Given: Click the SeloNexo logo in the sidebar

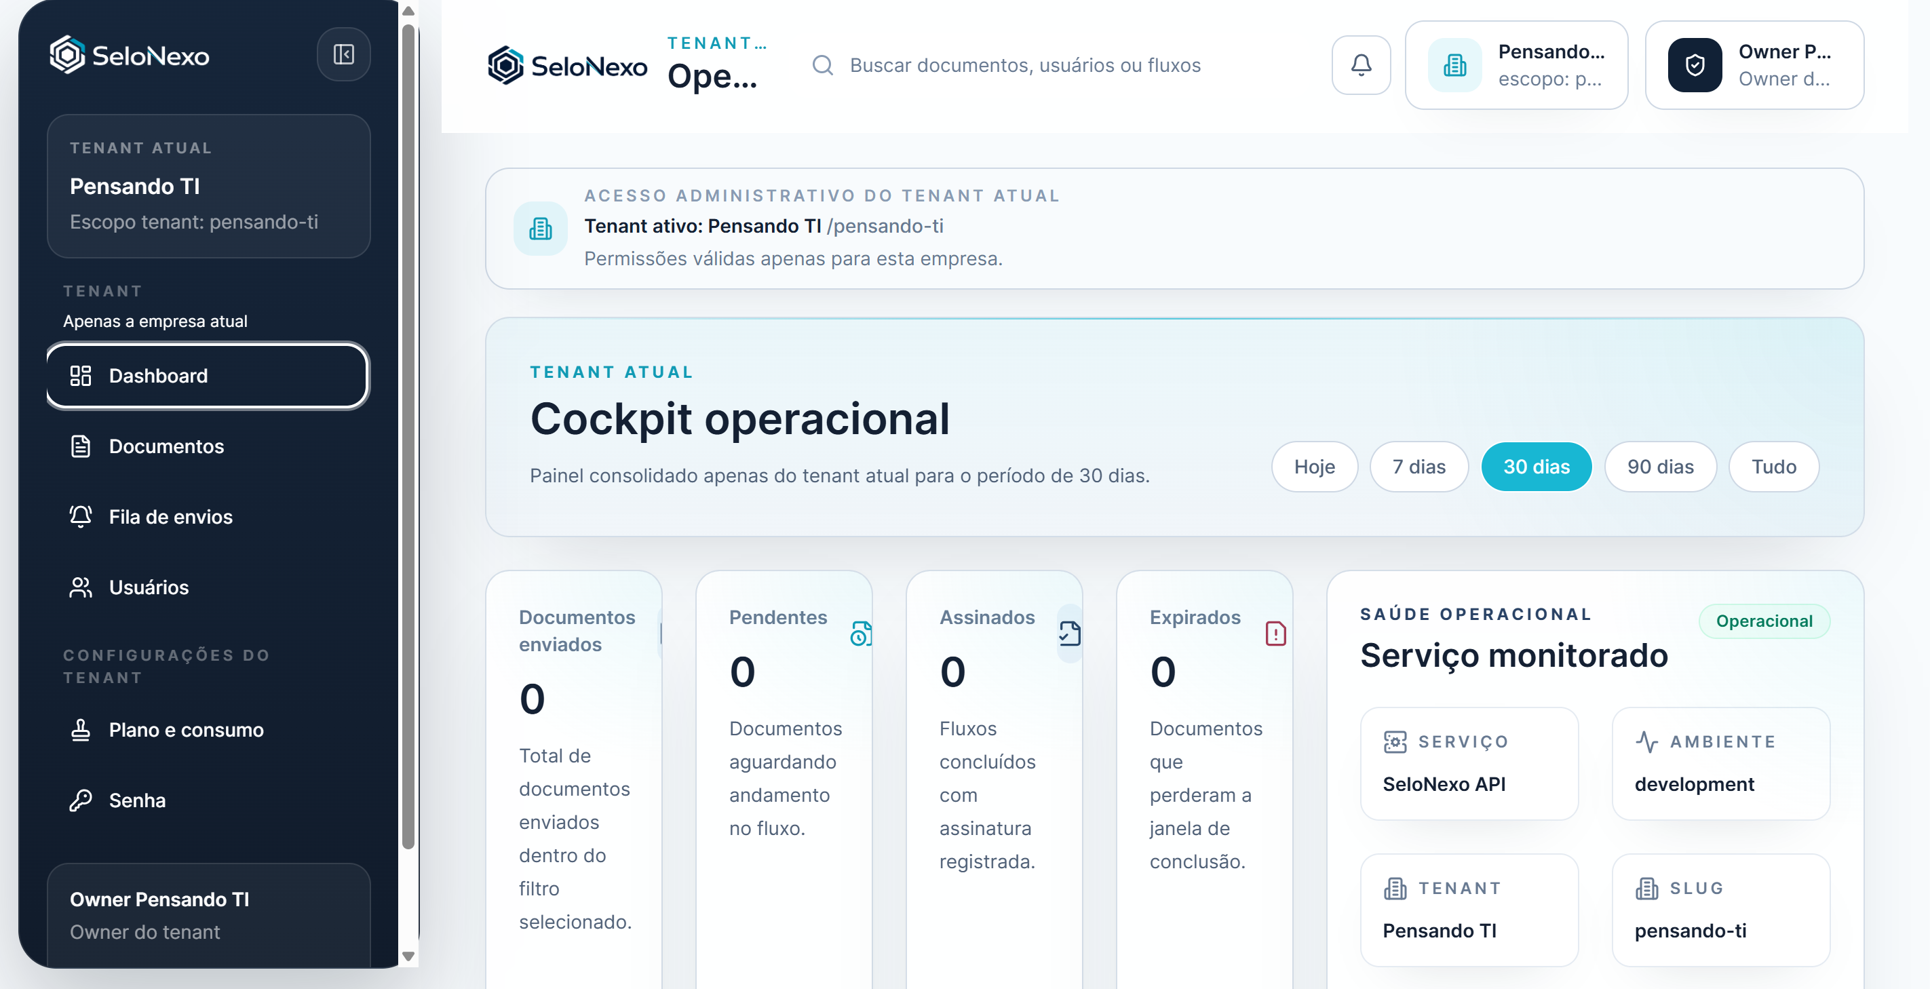Looking at the screenshot, I should coord(130,55).
